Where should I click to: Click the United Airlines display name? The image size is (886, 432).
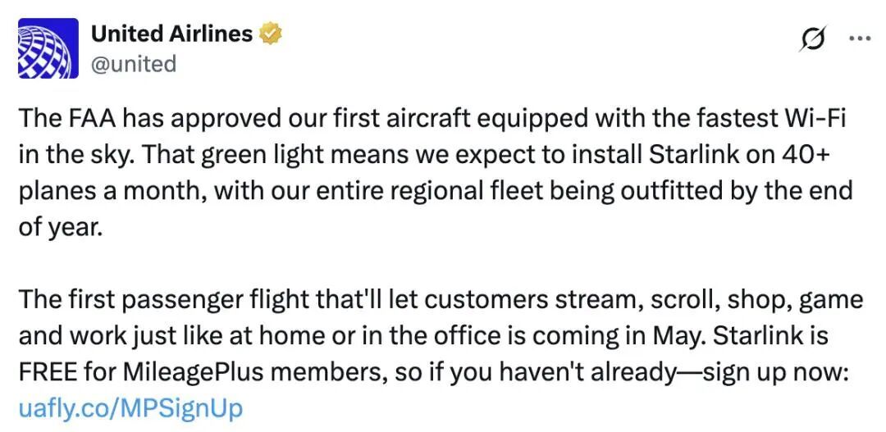click(x=171, y=34)
